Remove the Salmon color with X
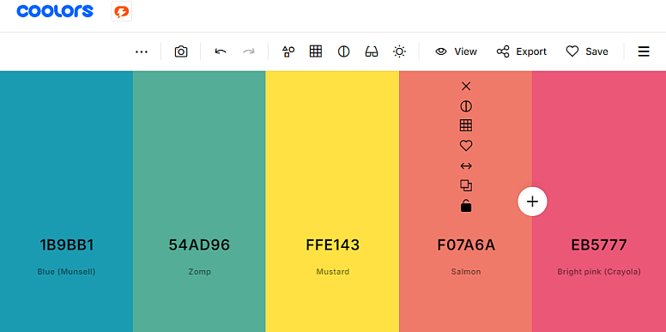 [466, 86]
